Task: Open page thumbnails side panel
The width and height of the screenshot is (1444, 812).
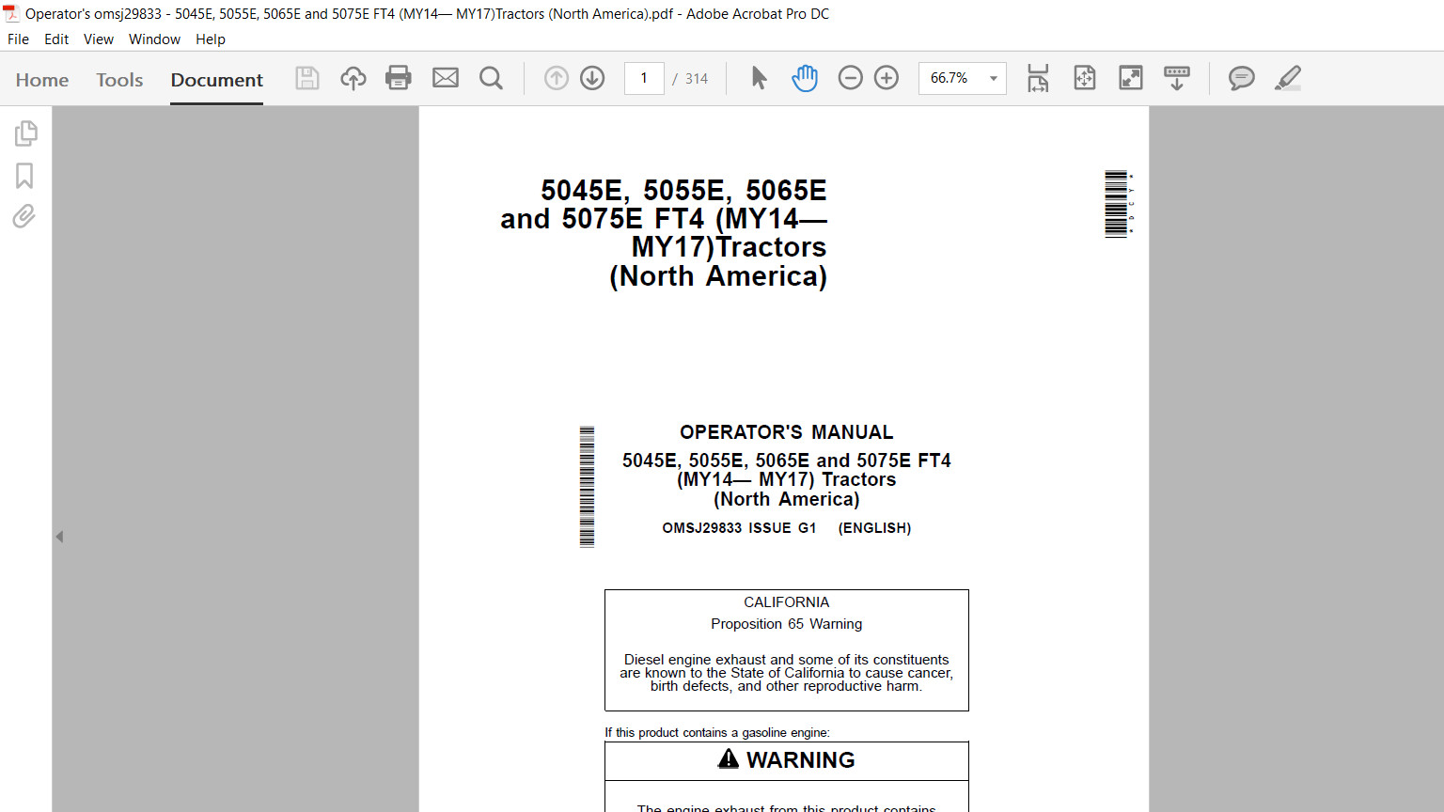Action: click(25, 133)
